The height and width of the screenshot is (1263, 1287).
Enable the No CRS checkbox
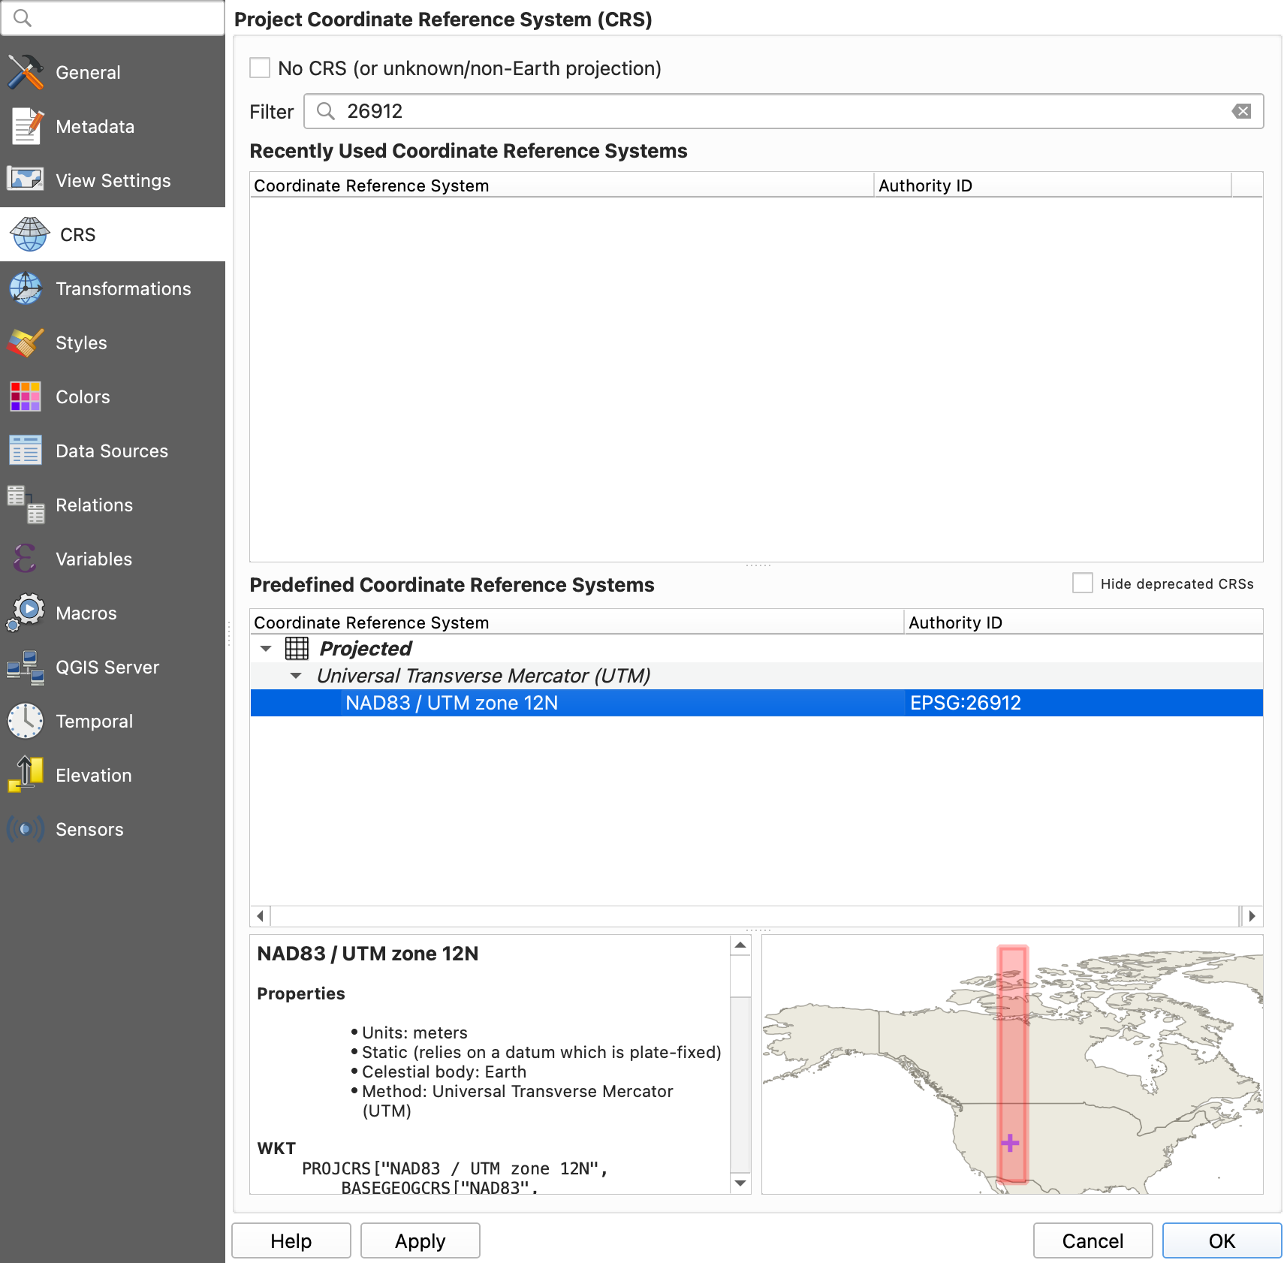tap(260, 68)
